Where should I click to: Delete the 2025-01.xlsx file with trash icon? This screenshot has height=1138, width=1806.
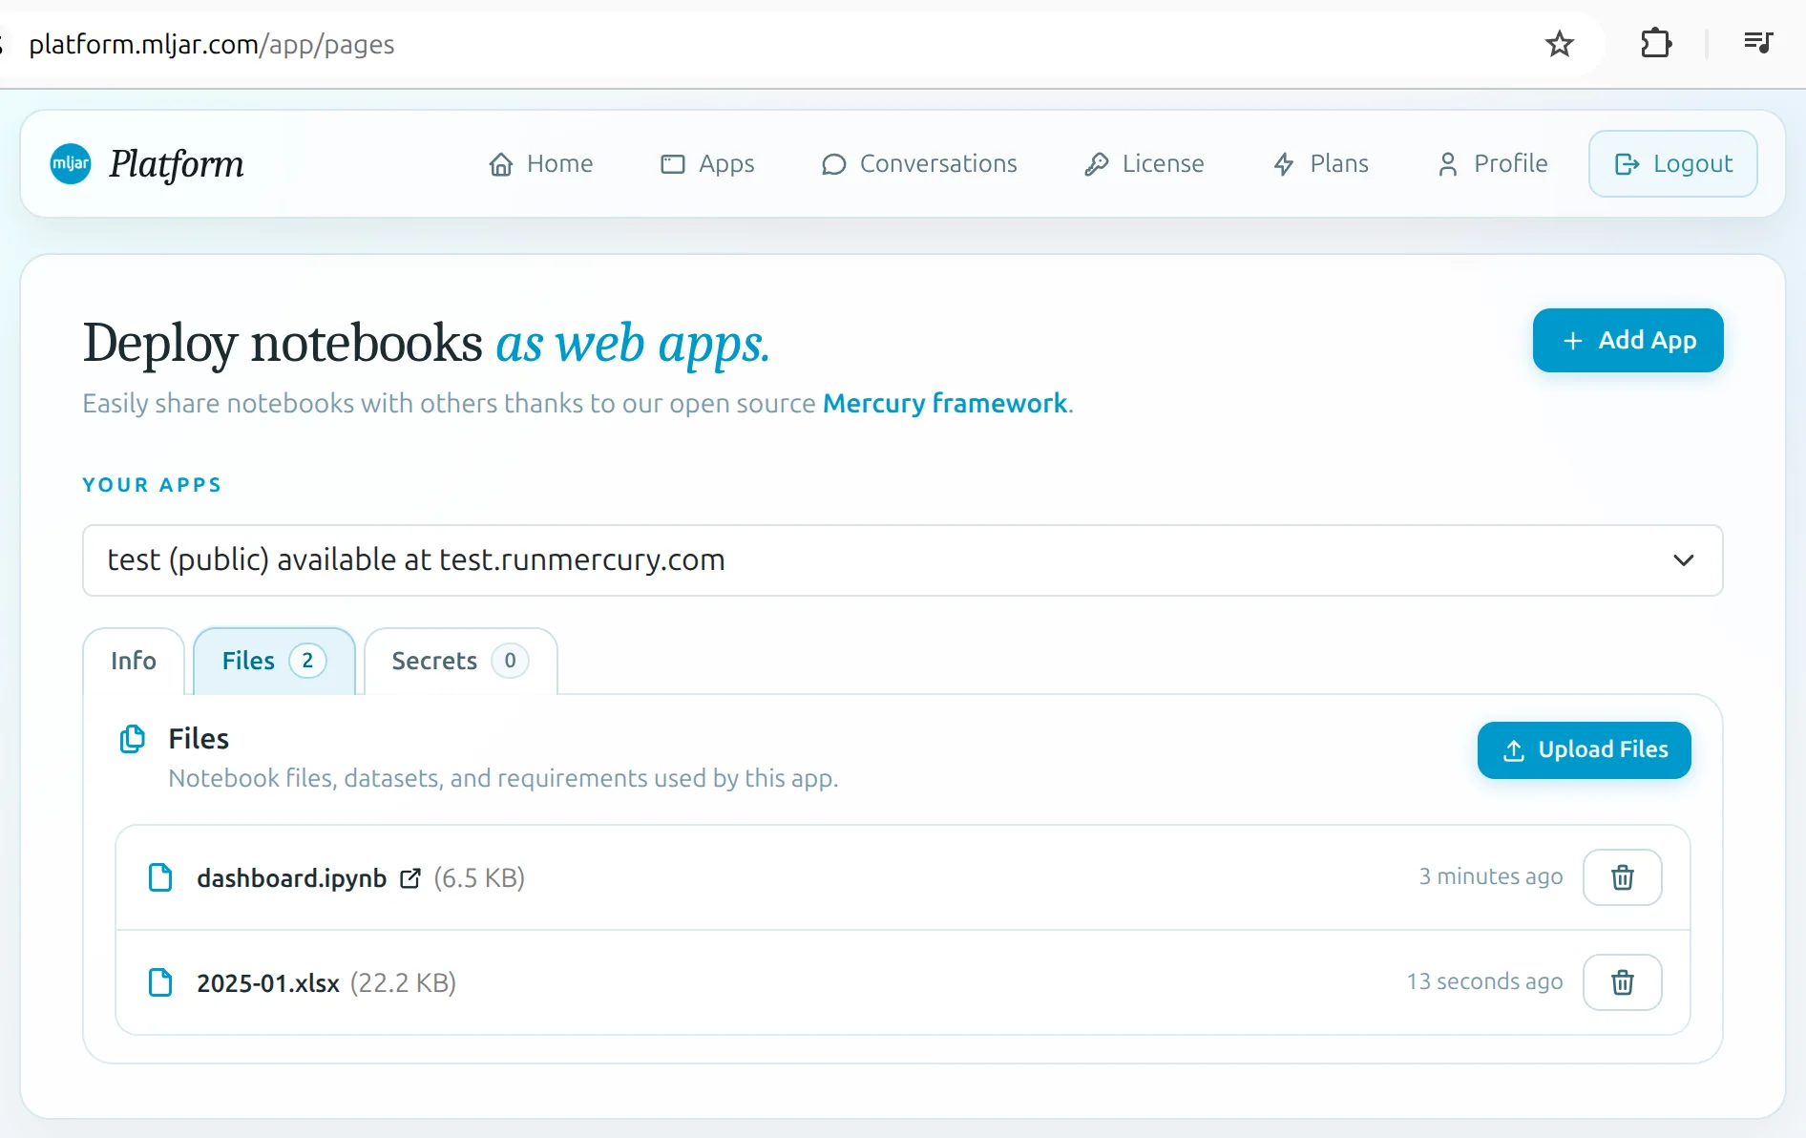[x=1623, y=982]
